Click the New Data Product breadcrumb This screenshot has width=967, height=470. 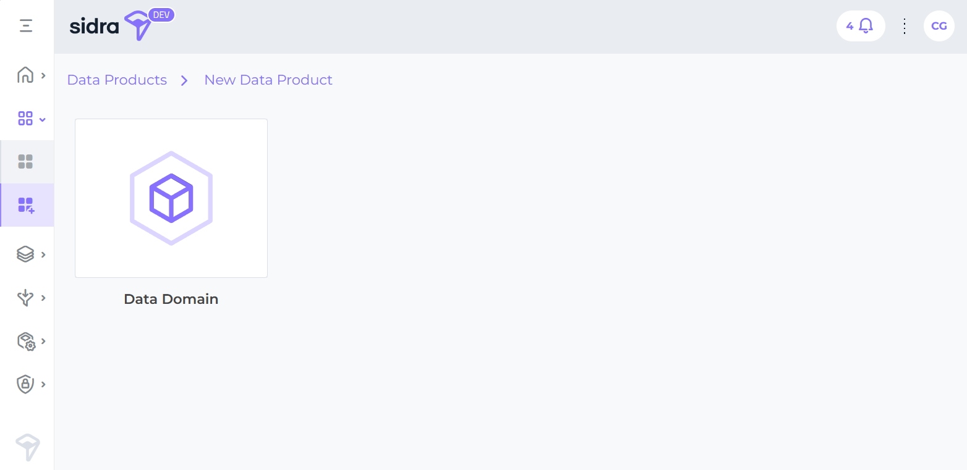[x=268, y=80]
